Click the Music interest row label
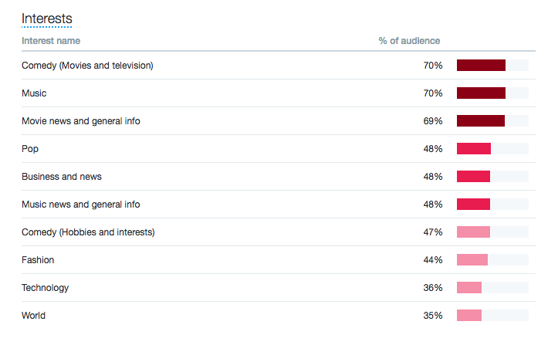Viewport: 548px width, 345px height. pyautogui.click(x=34, y=93)
